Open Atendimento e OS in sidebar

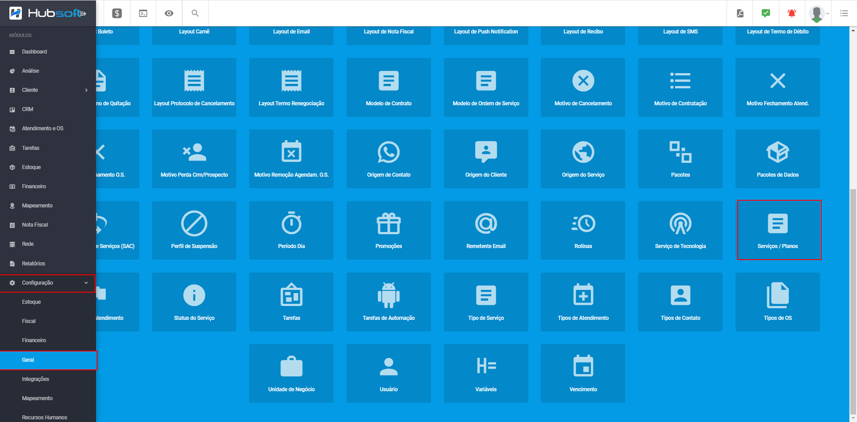coord(48,128)
